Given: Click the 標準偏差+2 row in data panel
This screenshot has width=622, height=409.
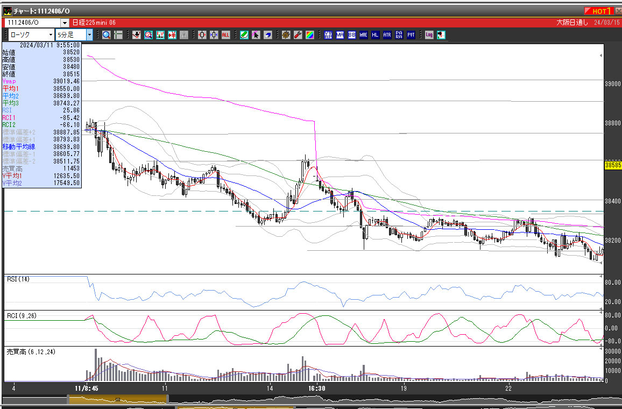Looking at the screenshot, I should 41,132.
